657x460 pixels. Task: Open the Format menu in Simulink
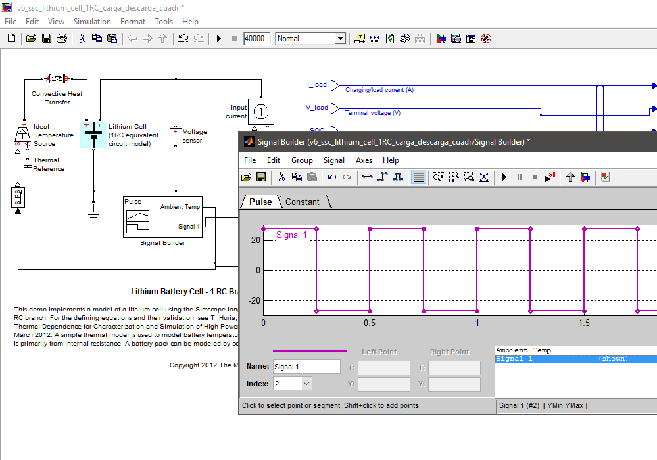133,21
